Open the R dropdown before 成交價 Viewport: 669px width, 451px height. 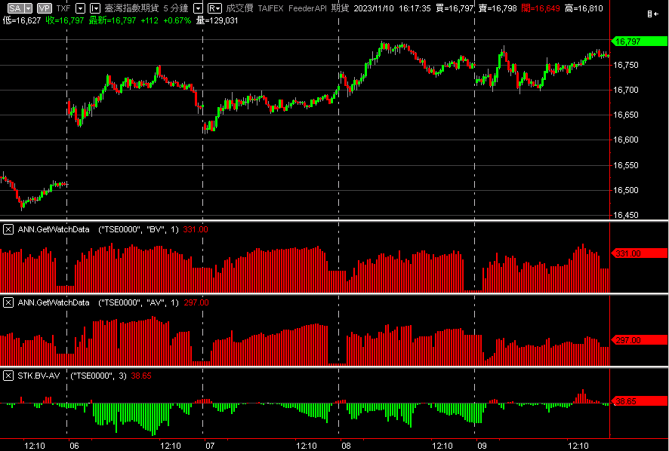(214, 8)
